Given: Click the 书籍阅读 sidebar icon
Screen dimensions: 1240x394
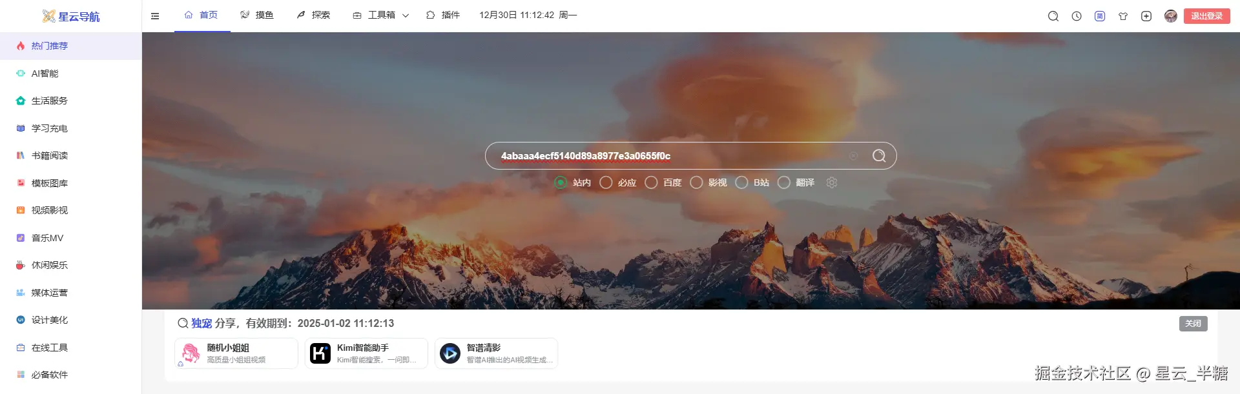Looking at the screenshot, I should [x=21, y=155].
